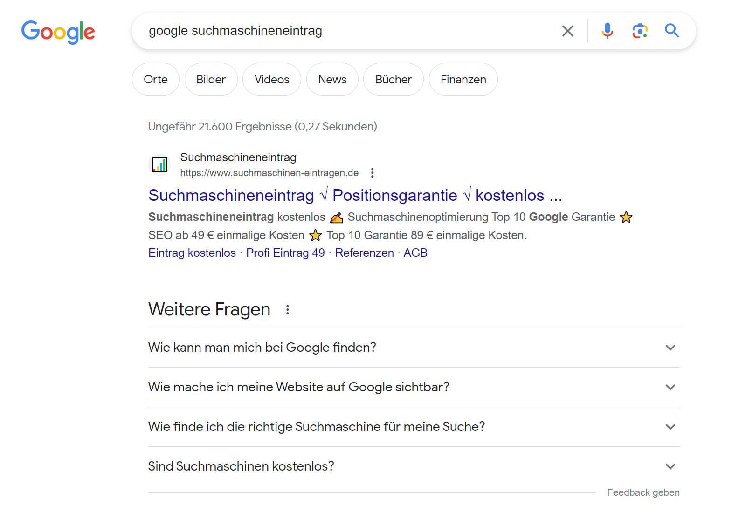
Task: Open three-dot menu beside result URL
Action: [372, 173]
